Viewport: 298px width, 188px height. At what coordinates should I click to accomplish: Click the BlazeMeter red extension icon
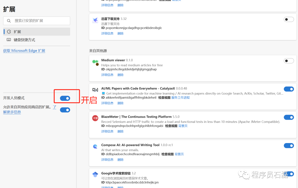coord(95,118)
